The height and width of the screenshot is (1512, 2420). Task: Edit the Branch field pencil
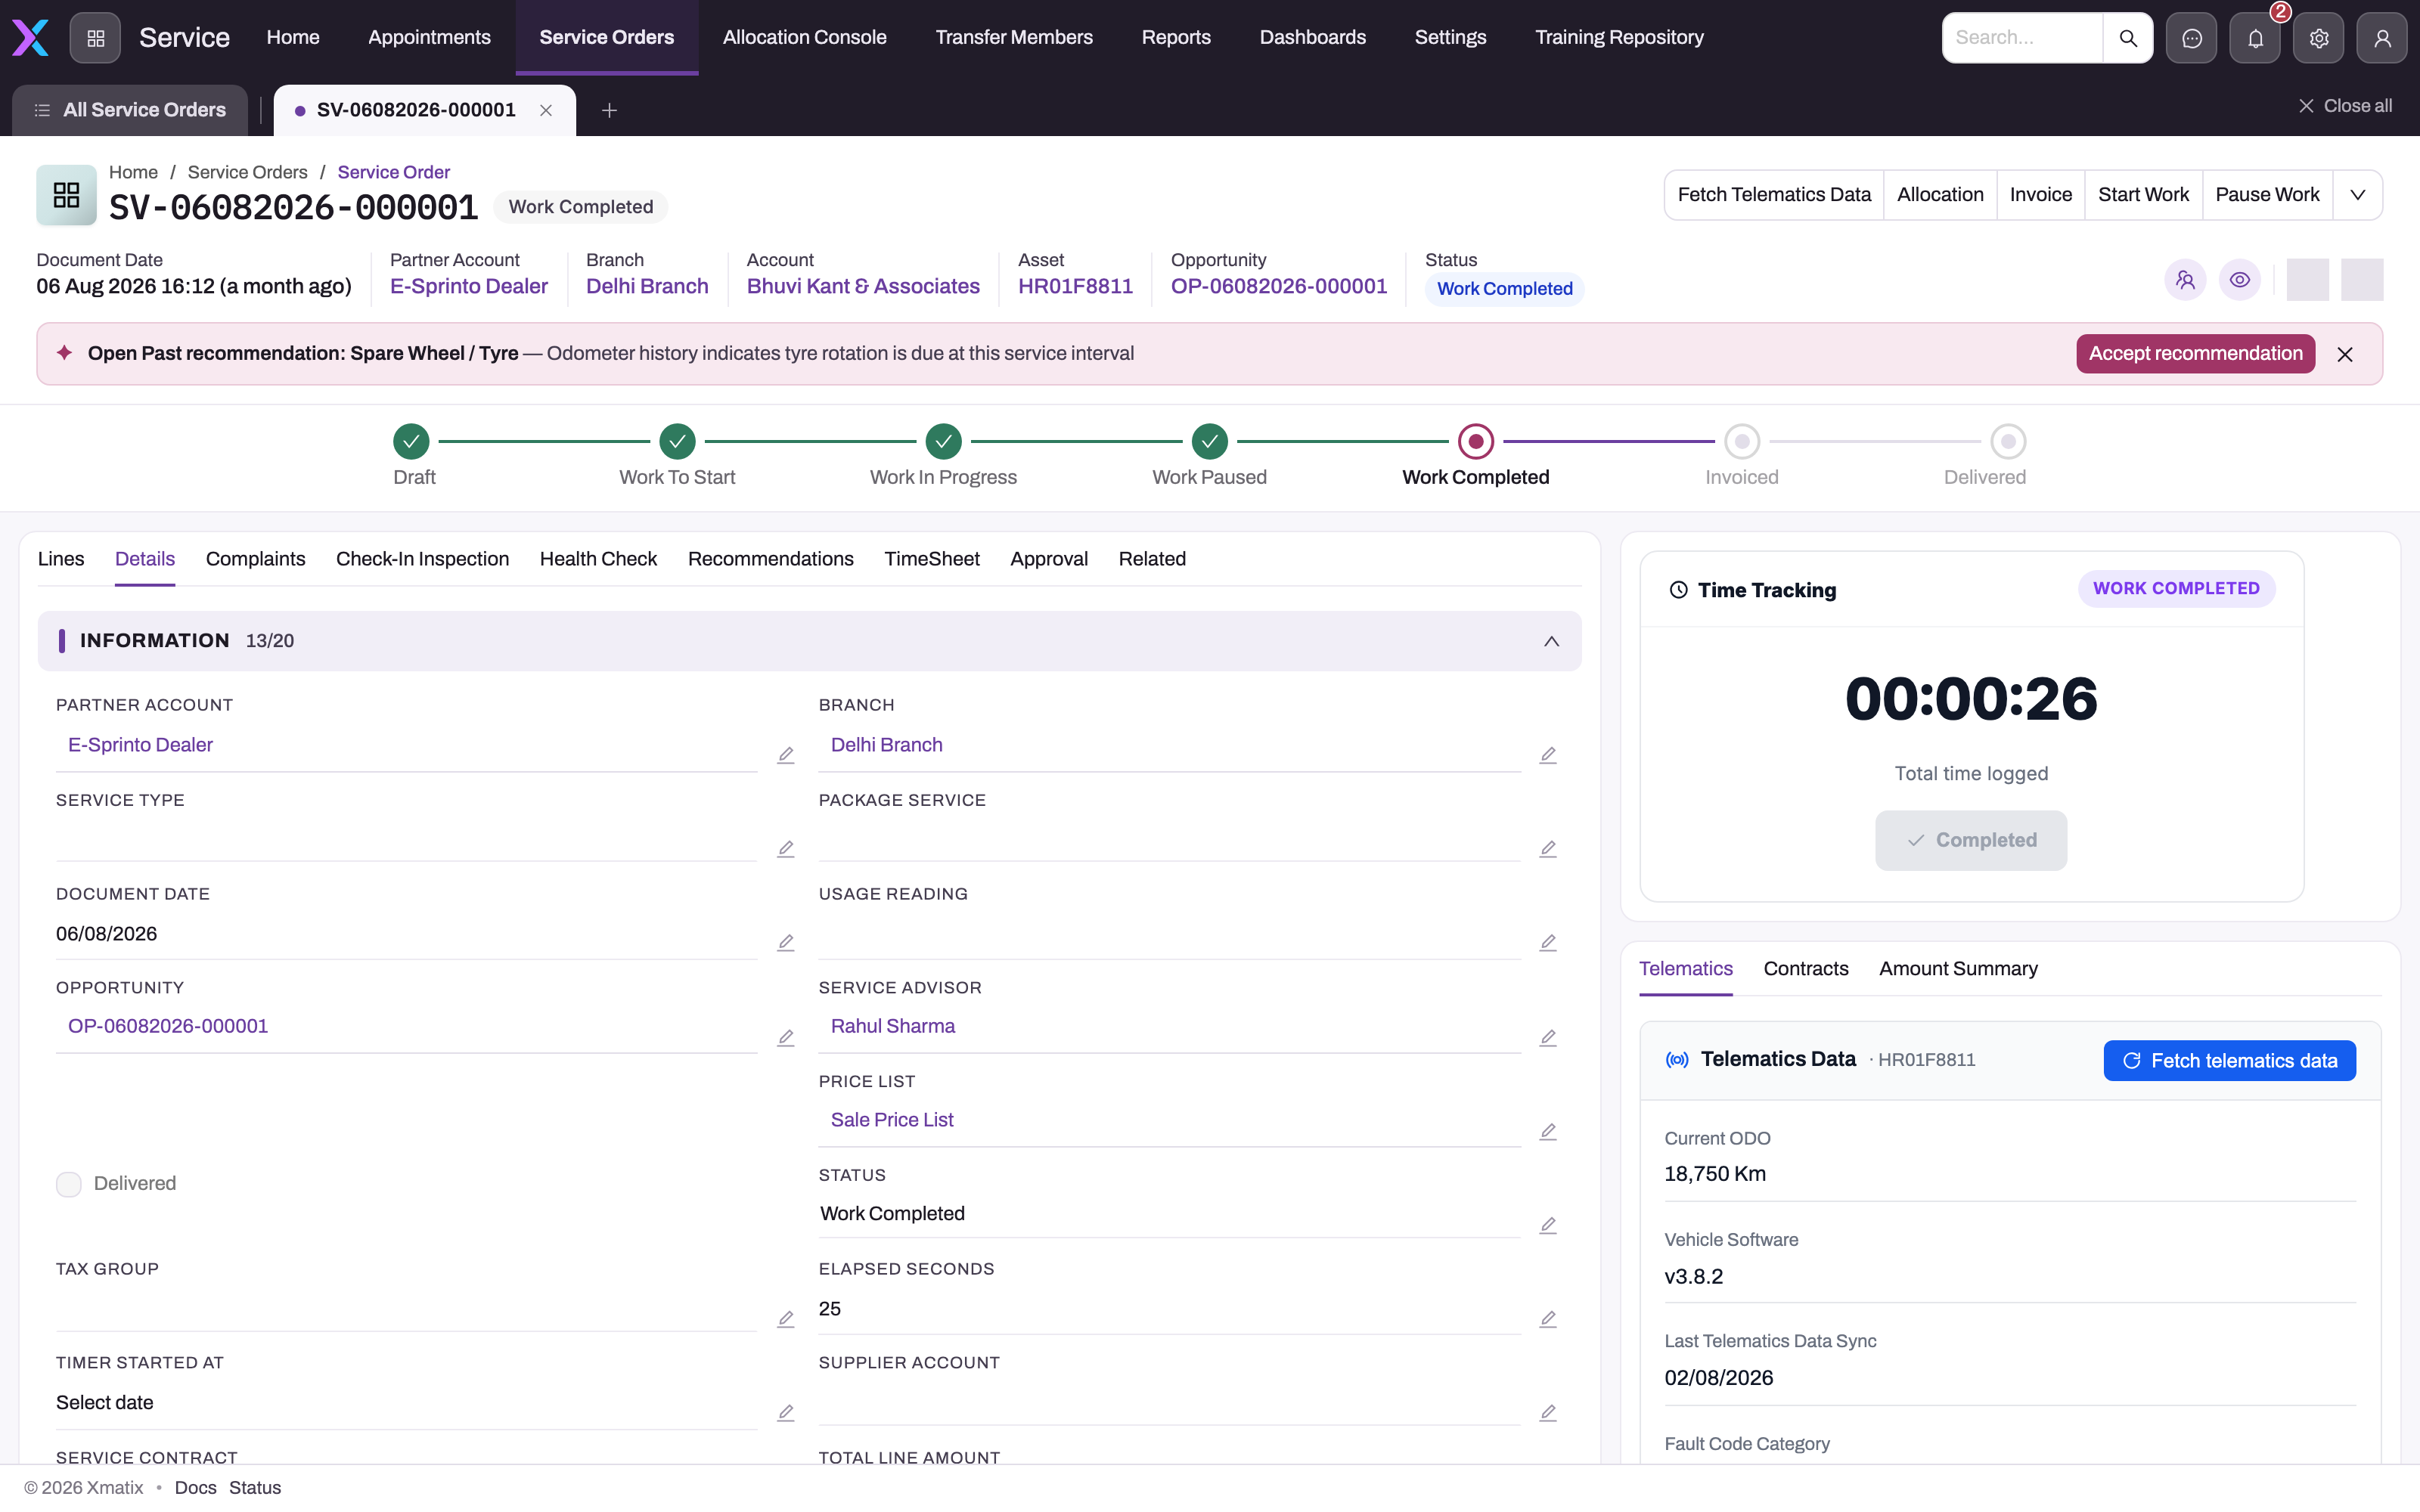[1548, 755]
